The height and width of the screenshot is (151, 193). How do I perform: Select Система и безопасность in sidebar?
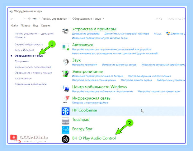point(29,45)
